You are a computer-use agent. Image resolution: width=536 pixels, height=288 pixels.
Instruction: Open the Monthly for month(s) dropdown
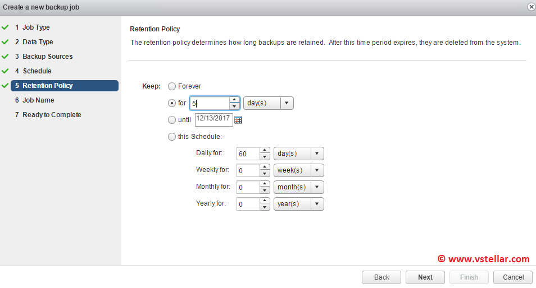coord(299,187)
